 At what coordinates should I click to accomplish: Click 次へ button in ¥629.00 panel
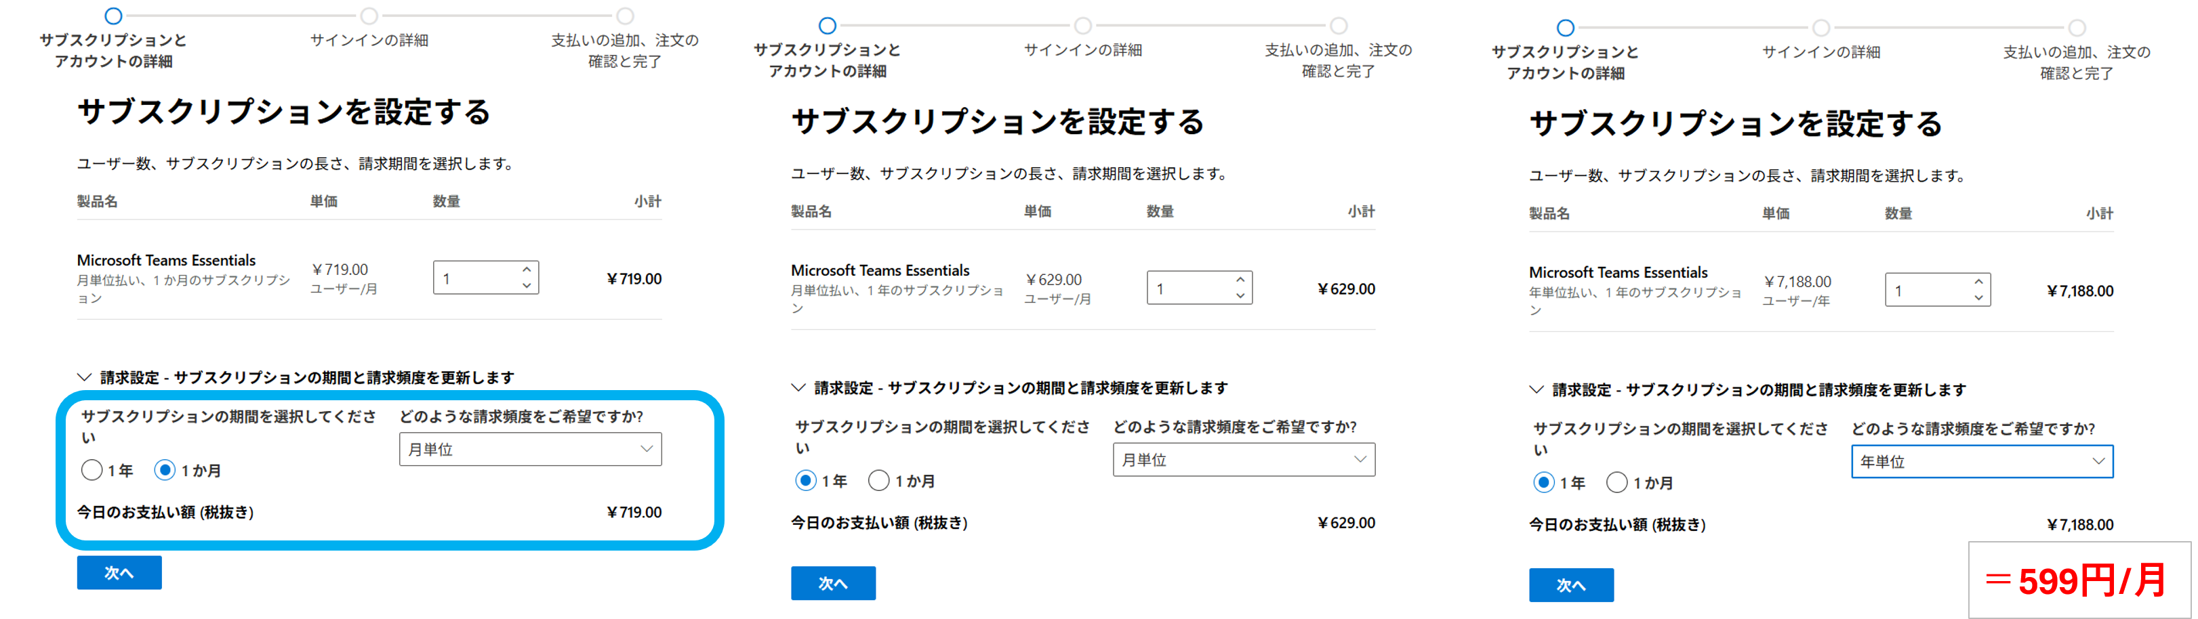click(x=834, y=583)
